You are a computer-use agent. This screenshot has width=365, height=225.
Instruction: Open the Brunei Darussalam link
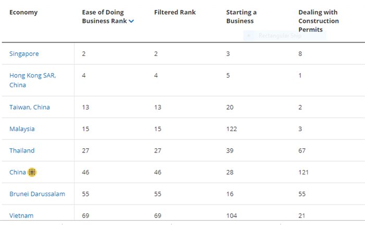tap(37, 194)
